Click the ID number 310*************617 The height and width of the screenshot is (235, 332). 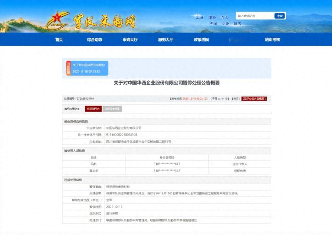coord(167,164)
